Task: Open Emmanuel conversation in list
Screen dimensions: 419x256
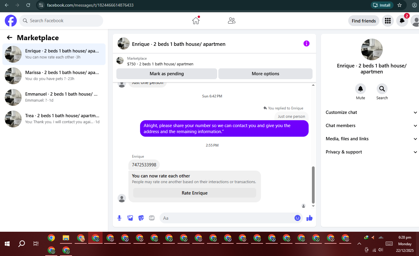Action: [54, 97]
